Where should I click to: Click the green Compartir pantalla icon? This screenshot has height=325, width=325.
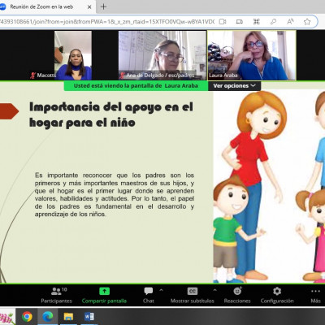point(104,291)
